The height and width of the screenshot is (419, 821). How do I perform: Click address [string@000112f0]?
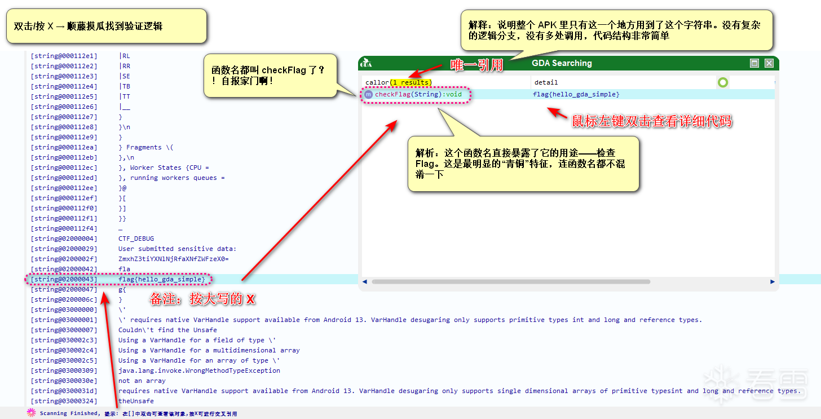[x=64, y=208]
